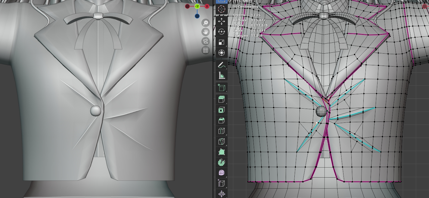Select the Measure ruler tool

point(222,75)
